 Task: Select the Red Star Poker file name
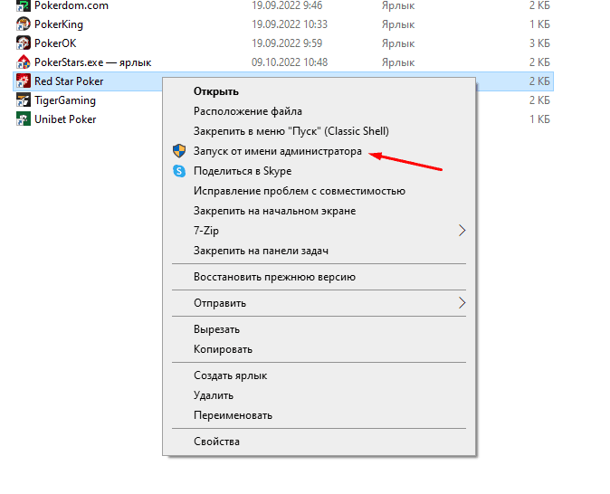pyautogui.click(x=69, y=81)
